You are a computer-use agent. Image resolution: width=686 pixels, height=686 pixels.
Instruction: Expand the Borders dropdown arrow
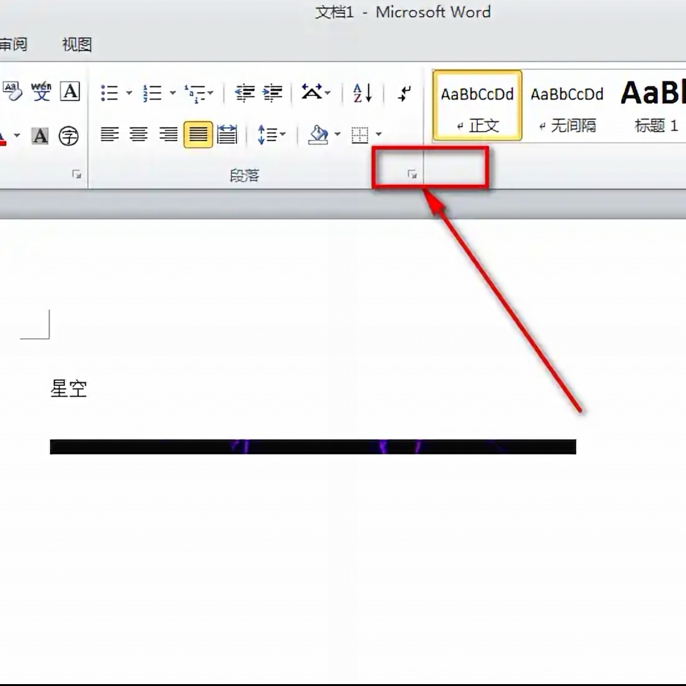[379, 134]
